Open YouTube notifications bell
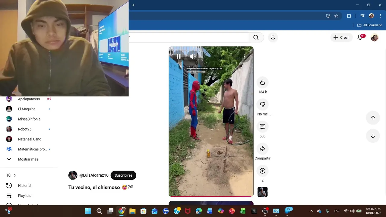The image size is (386, 217). pyautogui.click(x=360, y=37)
